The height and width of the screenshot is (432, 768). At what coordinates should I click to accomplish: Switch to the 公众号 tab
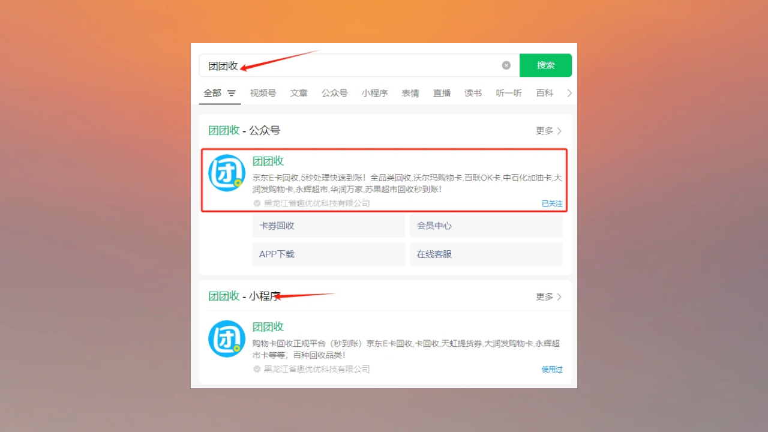pos(334,93)
